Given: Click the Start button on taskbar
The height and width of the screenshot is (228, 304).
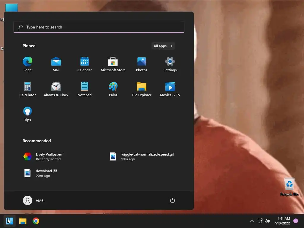Looking at the screenshot, I should [x=9, y=221].
